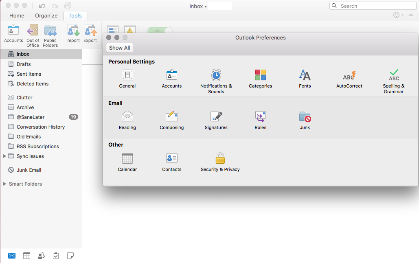Viewport: 419px width, 263px height.
Task: Click the Show All button
Action: [x=120, y=48]
